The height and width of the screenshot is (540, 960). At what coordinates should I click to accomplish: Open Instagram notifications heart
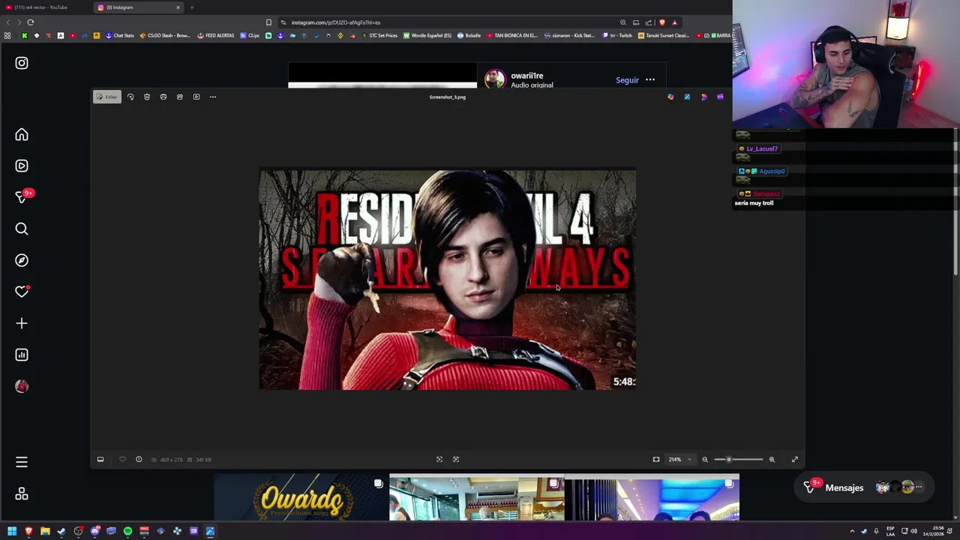tap(22, 292)
